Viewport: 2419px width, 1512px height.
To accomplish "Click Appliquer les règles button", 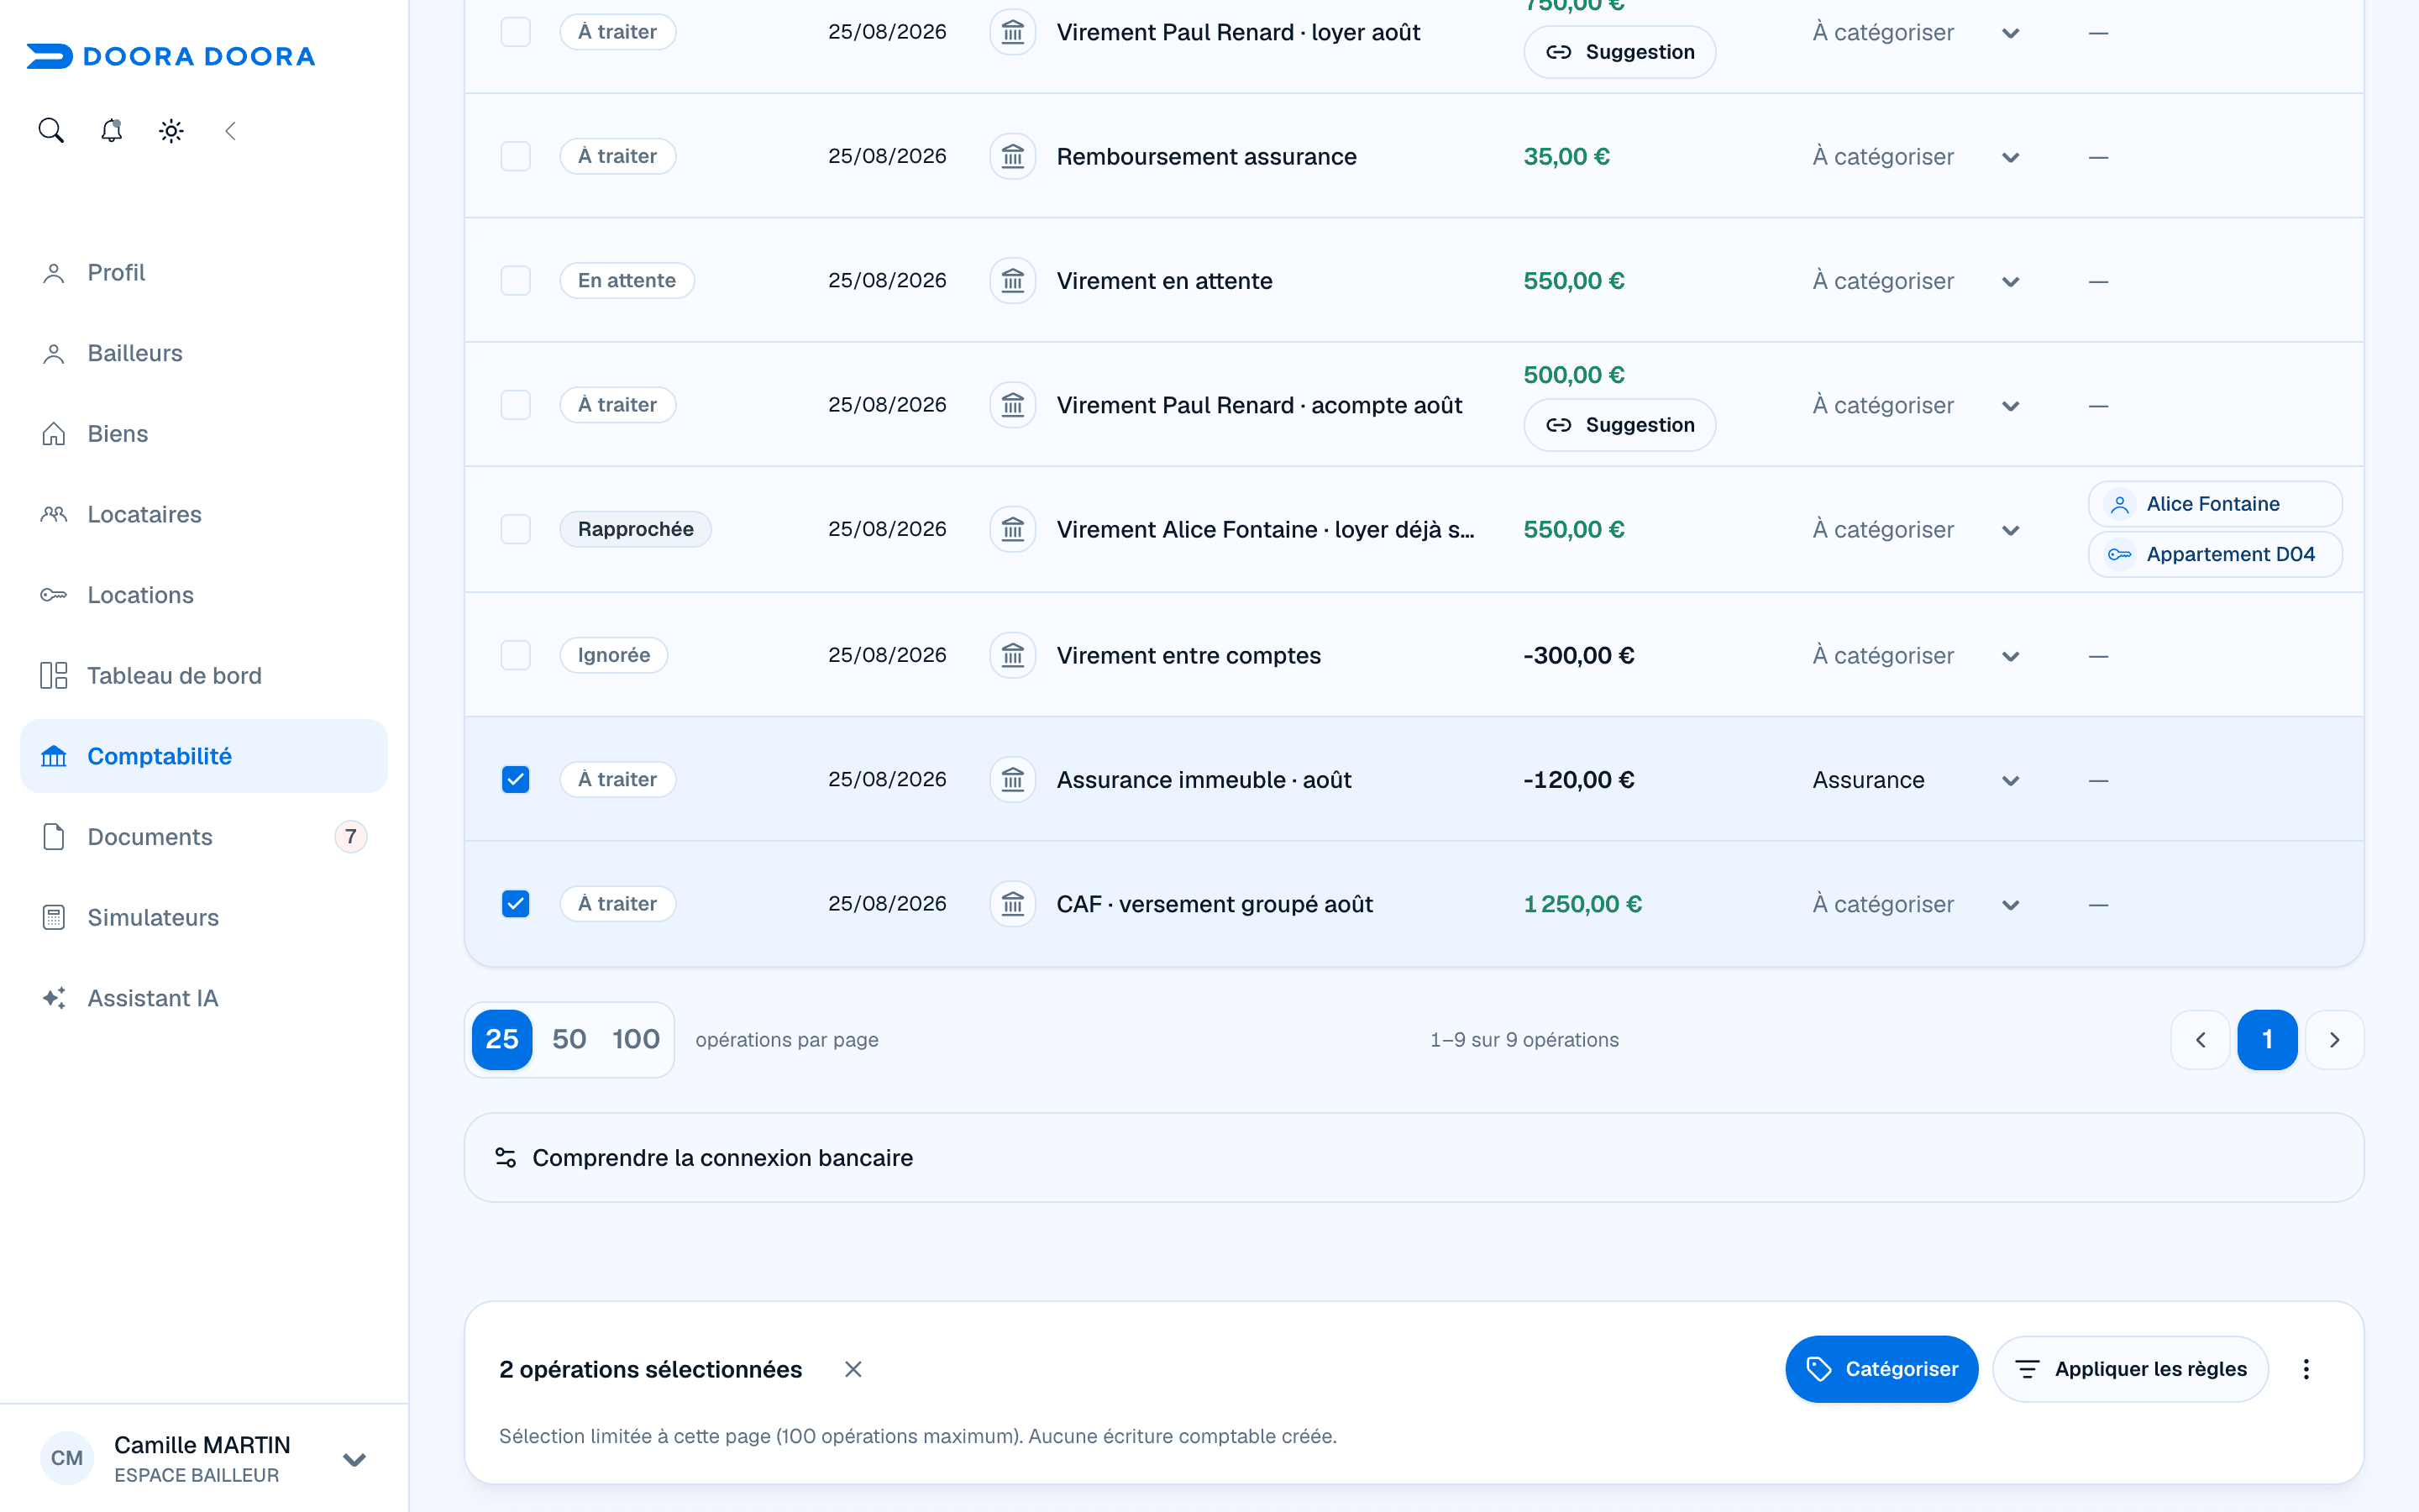I will tap(2130, 1369).
